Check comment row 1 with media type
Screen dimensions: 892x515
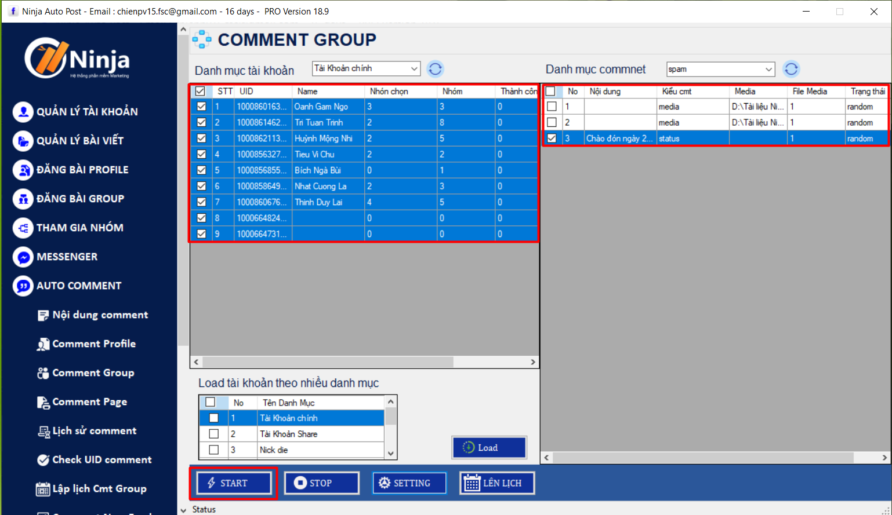pos(552,107)
